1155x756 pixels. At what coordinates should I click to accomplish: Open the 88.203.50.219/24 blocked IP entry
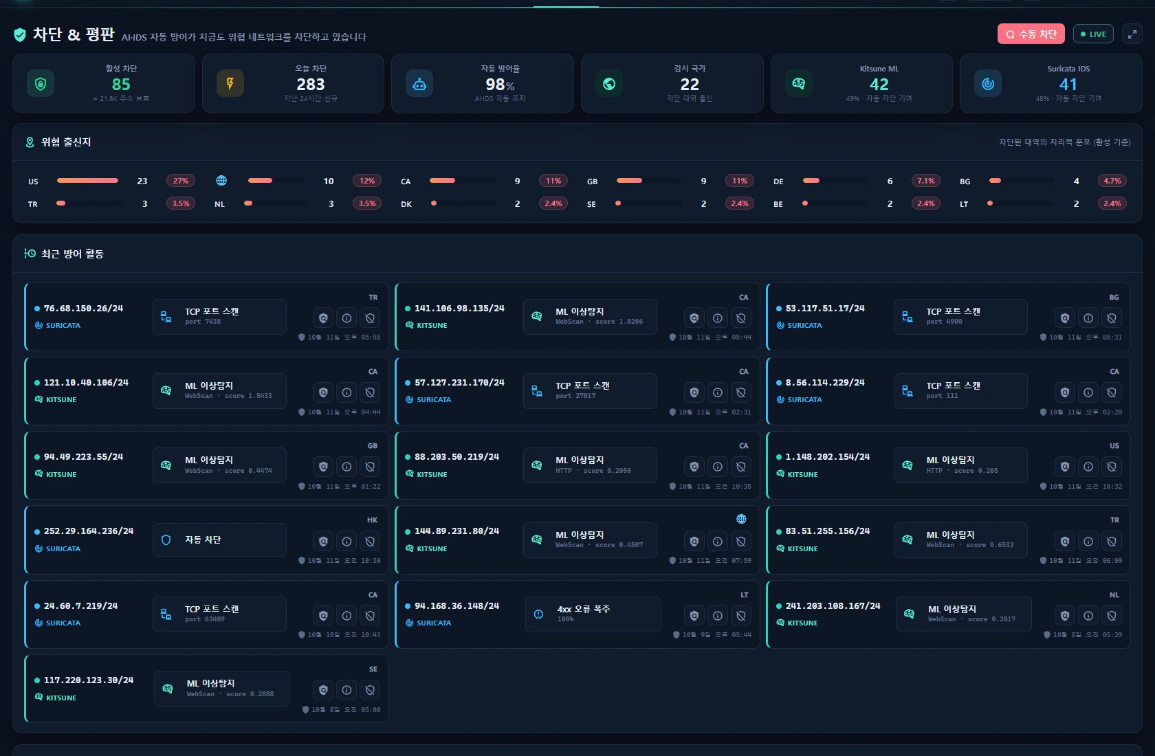pyautogui.click(x=577, y=465)
